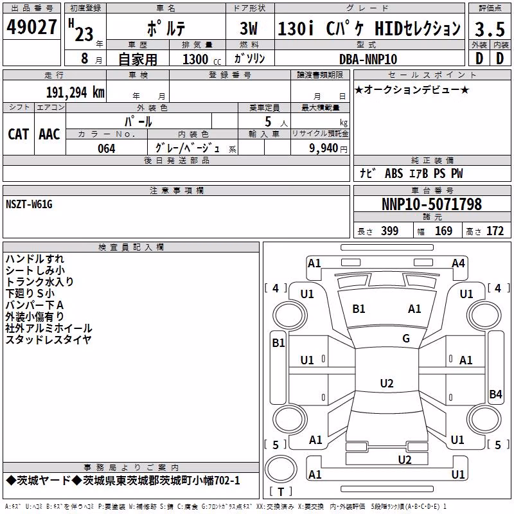Click the color number 064

pyautogui.click(x=107, y=148)
